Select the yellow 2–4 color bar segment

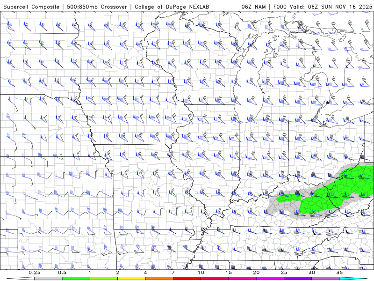[x=131, y=279]
